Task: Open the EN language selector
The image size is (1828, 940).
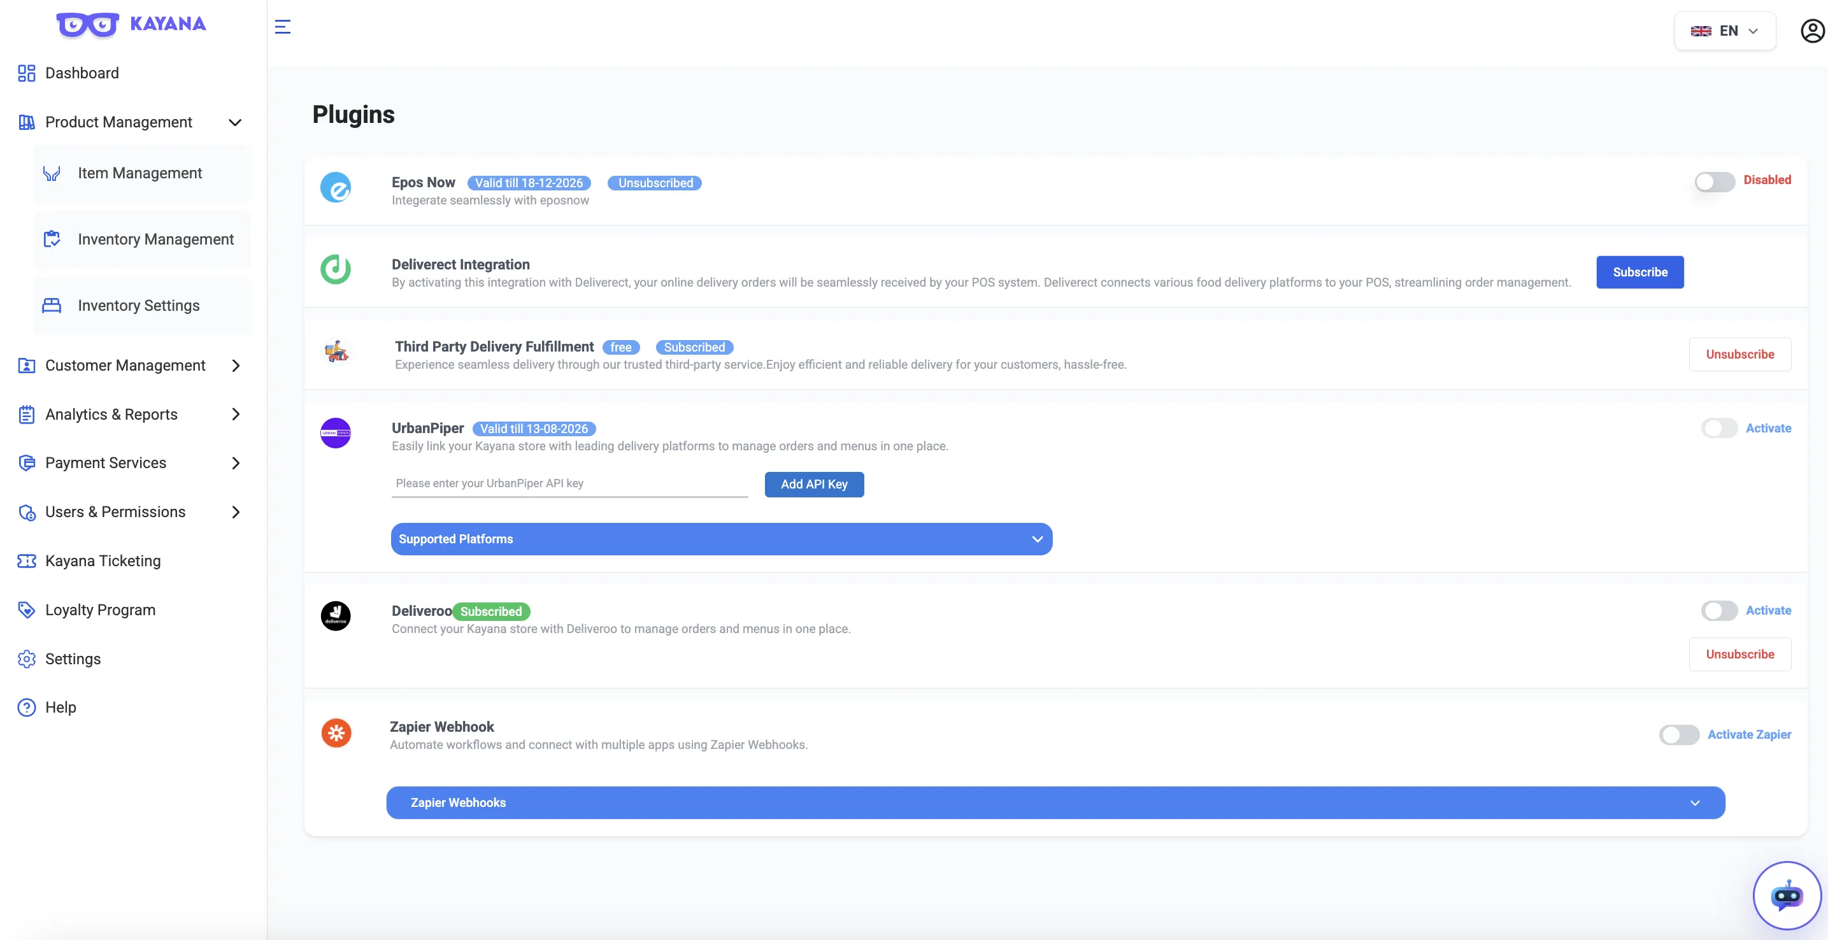Action: point(1724,31)
